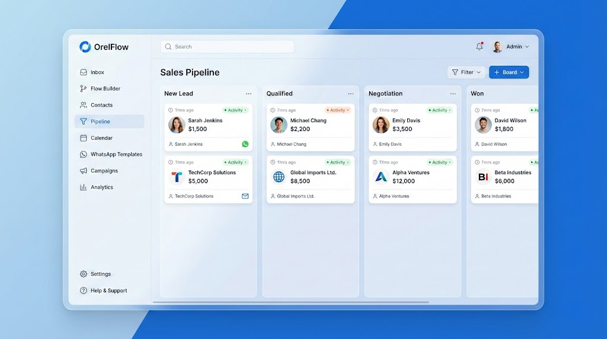Toggle the Activity badge on Emily Davis card

click(440, 110)
